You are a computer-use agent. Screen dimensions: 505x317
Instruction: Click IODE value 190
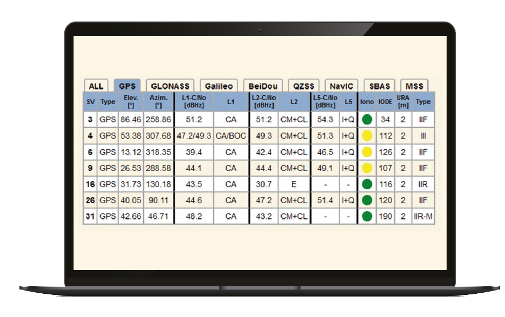385,216
